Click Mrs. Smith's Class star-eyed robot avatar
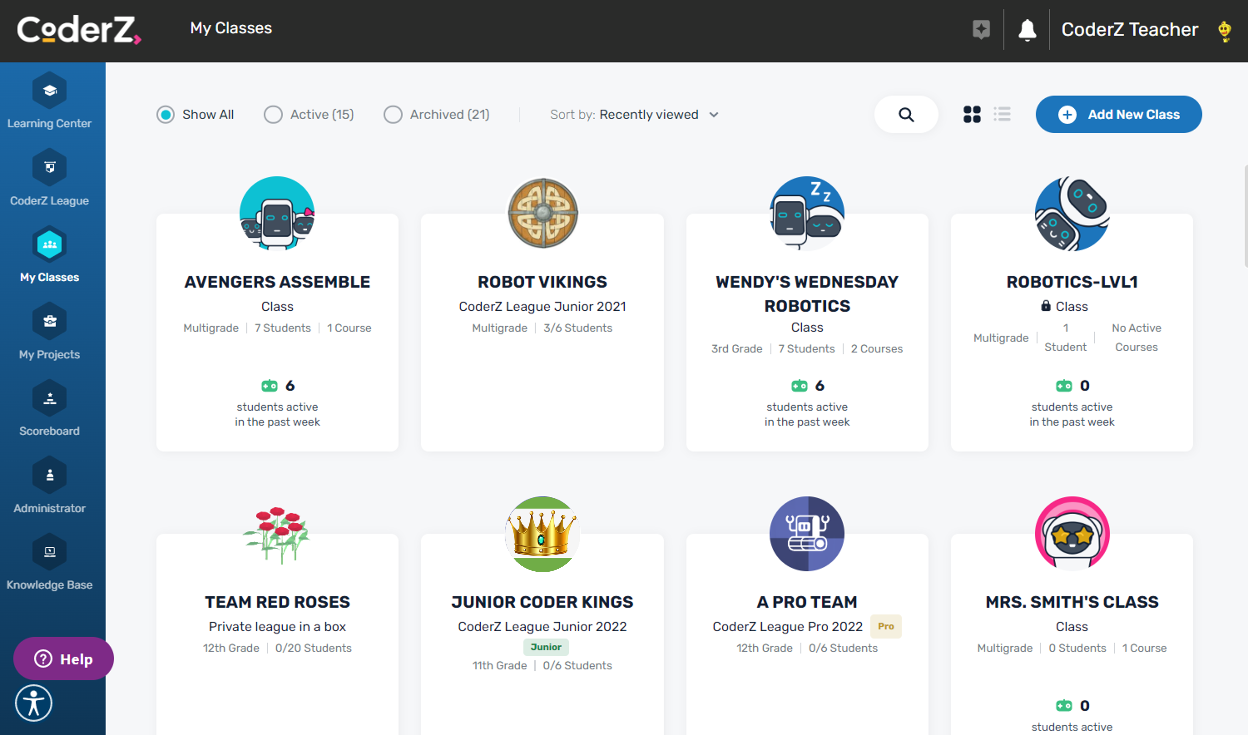 1072,534
